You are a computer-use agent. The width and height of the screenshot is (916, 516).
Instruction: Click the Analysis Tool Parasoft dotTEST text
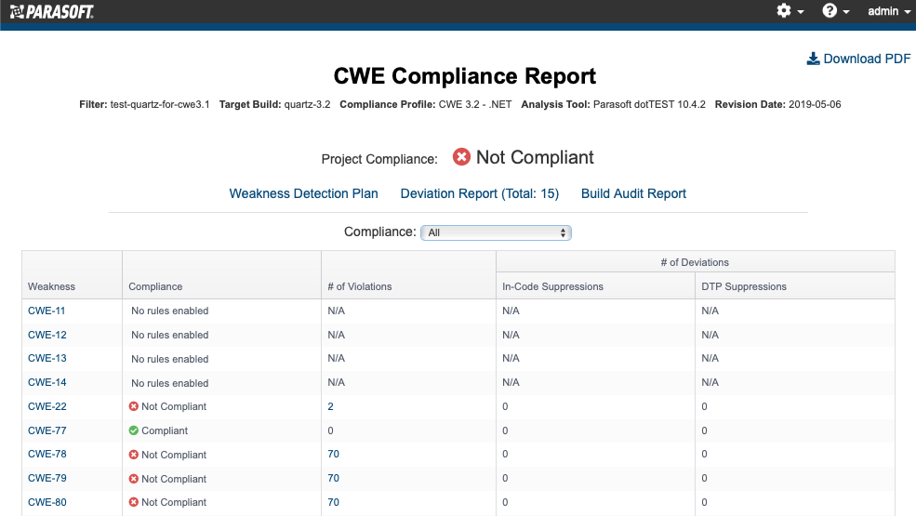pos(614,105)
